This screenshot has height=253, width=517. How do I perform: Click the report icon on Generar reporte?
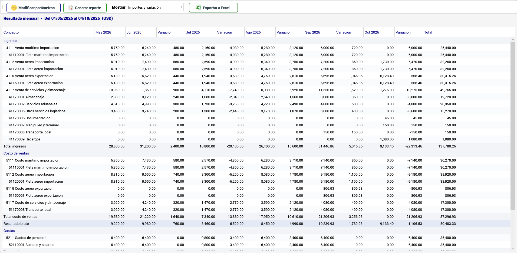tap(71, 8)
